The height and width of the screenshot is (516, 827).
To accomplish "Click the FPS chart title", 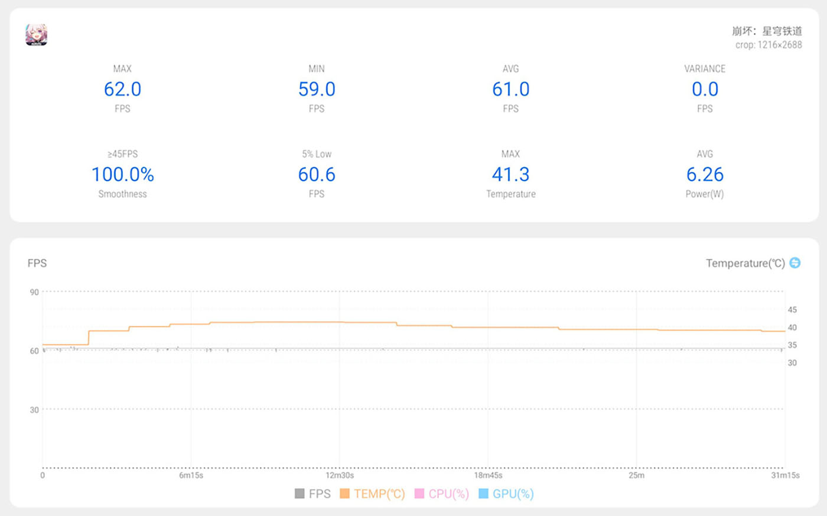I will (x=37, y=263).
